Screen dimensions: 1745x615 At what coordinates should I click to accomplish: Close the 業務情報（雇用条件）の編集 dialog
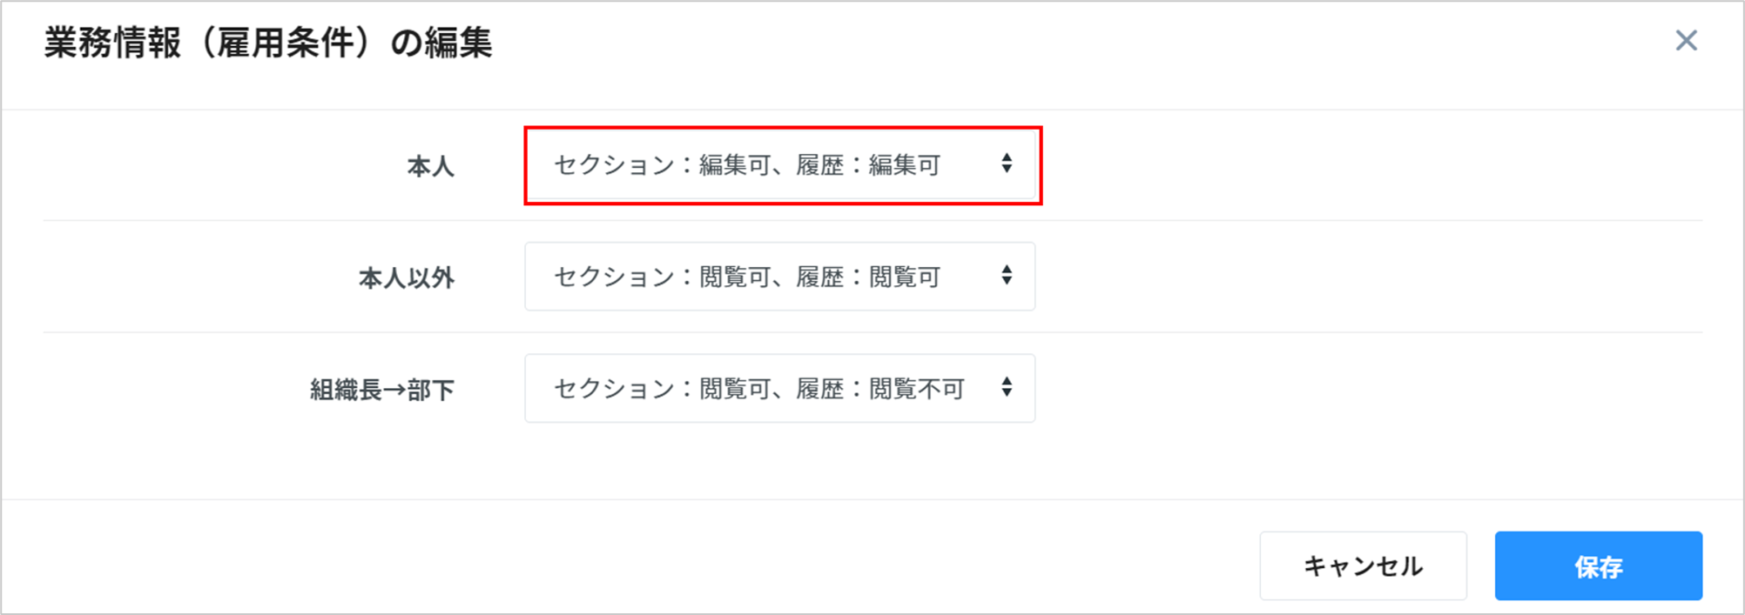(x=1686, y=41)
